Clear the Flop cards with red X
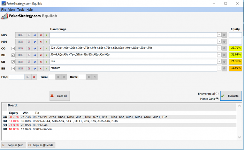This screenshot has width=244, height=150. point(34,77)
